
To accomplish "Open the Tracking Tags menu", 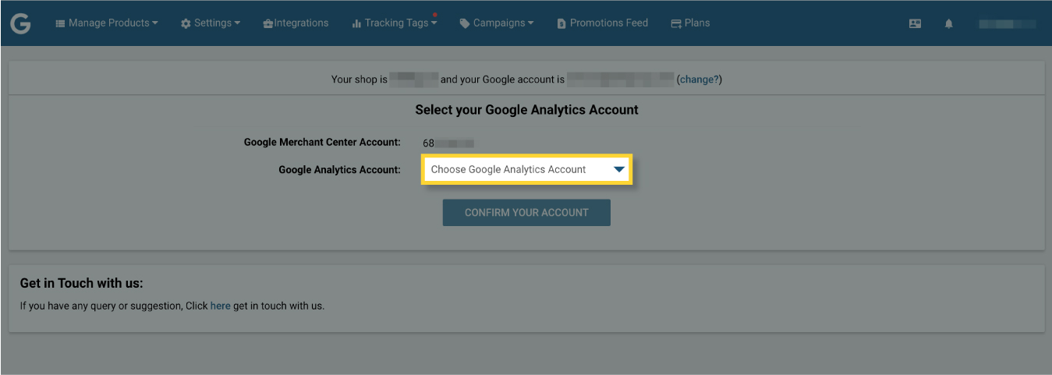I will (x=395, y=23).
